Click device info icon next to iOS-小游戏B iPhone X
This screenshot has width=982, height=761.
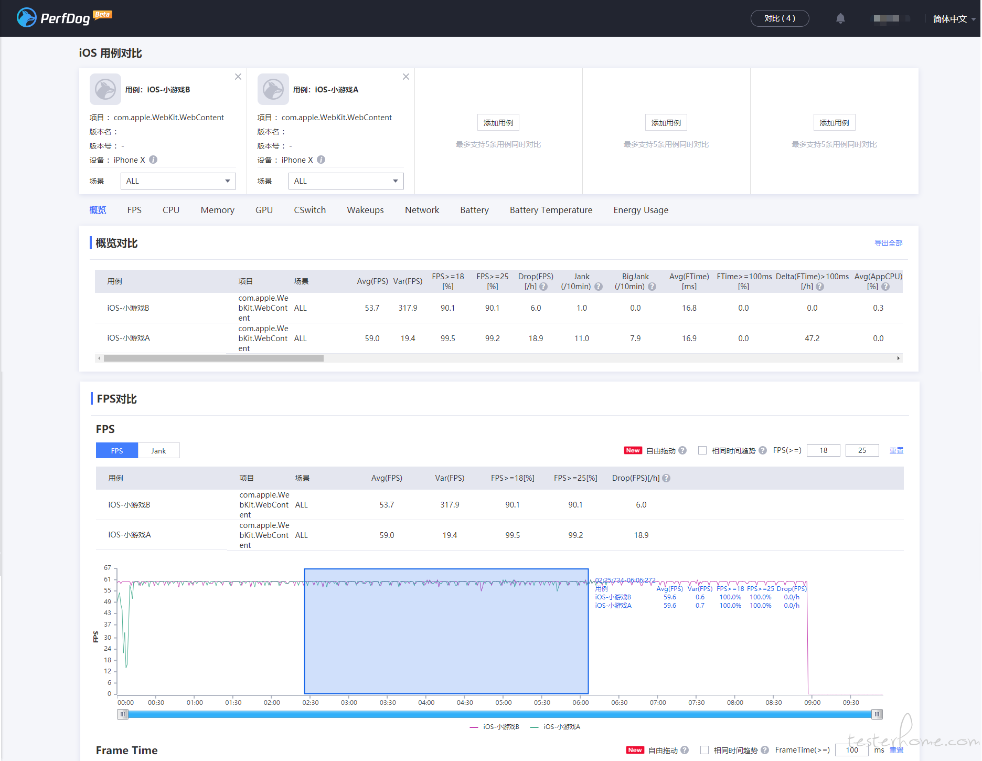pyautogui.click(x=153, y=160)
